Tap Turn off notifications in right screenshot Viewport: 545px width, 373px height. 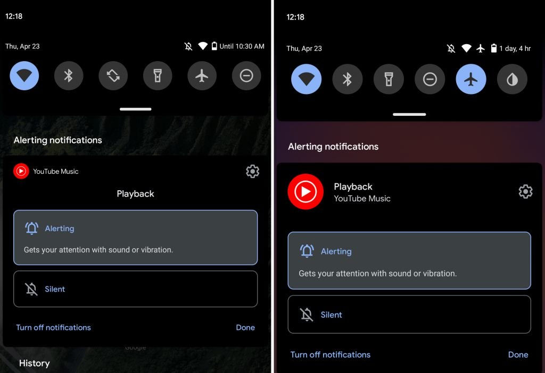click(330, 354)
